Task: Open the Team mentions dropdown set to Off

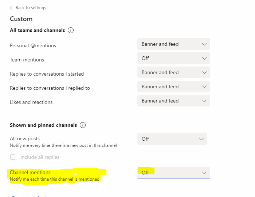Action: point(174,58)
